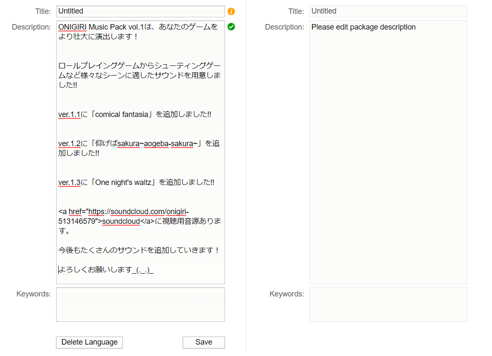Click the Keywords label on the right
This screenshot has height=356, width=492.
(x=287, y=293)
